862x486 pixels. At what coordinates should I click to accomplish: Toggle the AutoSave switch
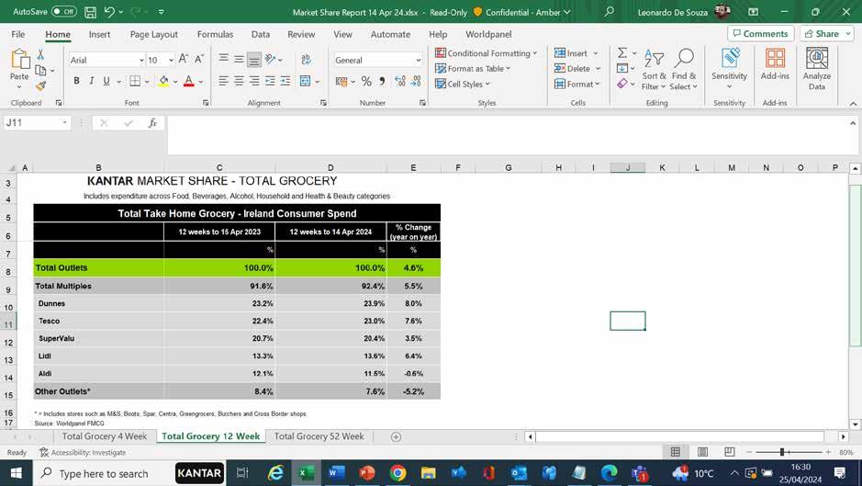(x=63, y=12)
